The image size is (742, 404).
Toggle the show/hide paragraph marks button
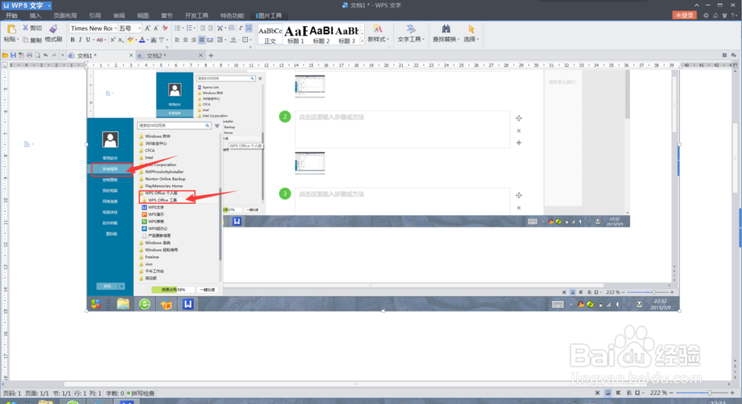tap(240, 28)
